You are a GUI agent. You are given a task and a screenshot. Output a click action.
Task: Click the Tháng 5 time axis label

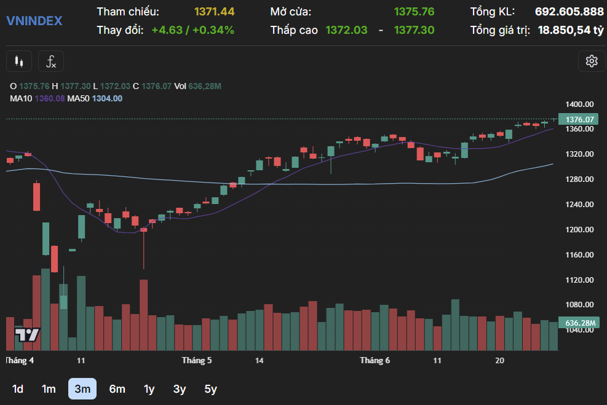(x=197, y=361)
